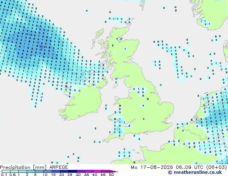Select the 'Precipitation [mm]' legend title

click(23, 167)
